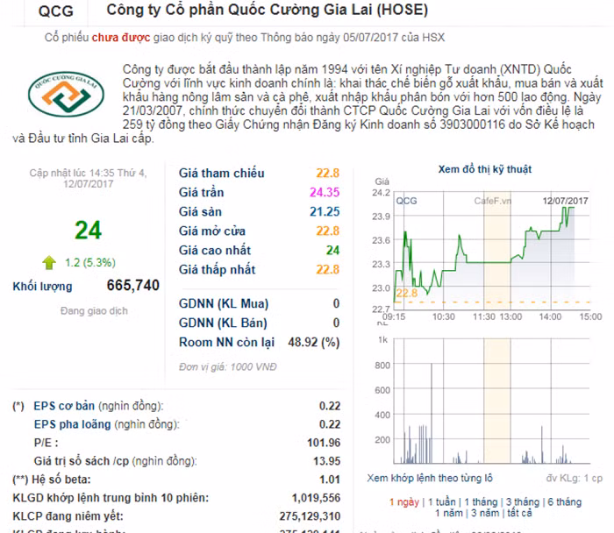Select the '1 ngày' chart period
The image size is (614, 533).
(x=404, y=501)
